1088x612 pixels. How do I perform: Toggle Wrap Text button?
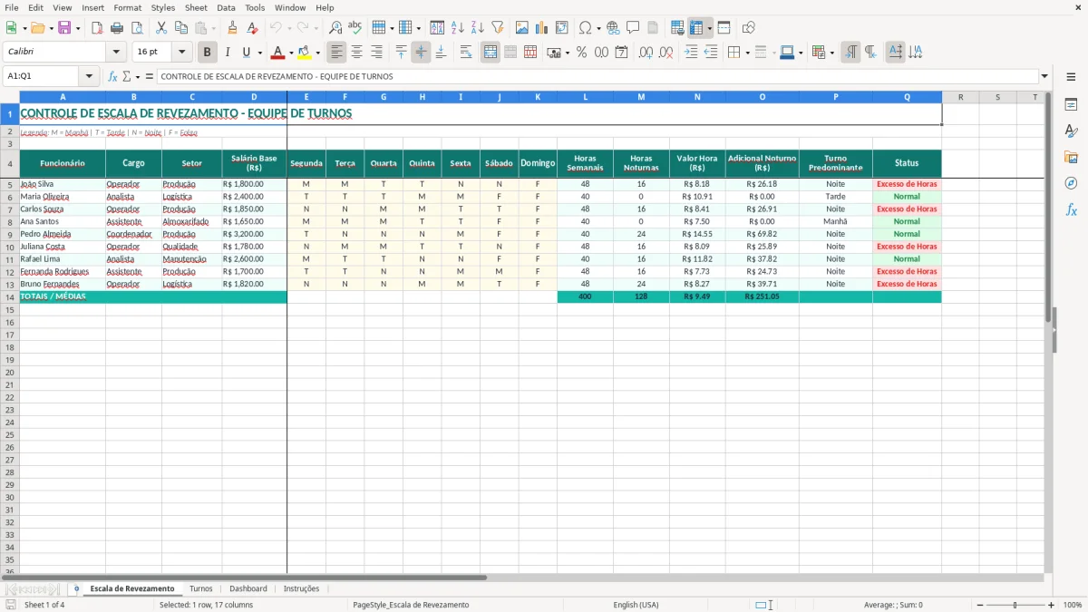point(466,53)
